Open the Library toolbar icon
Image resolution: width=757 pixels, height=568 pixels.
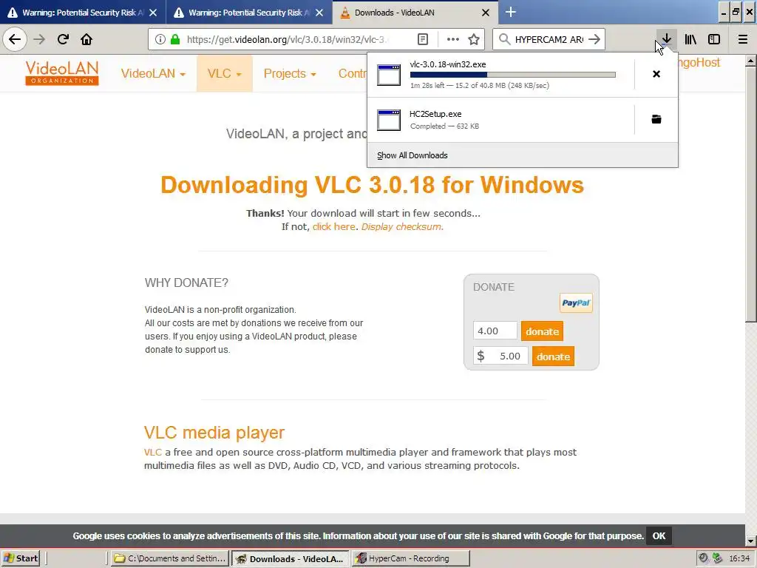pyautogui.click(x=690, y=39)
